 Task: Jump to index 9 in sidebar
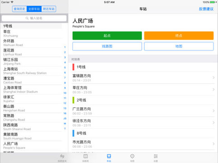(65, 88)
